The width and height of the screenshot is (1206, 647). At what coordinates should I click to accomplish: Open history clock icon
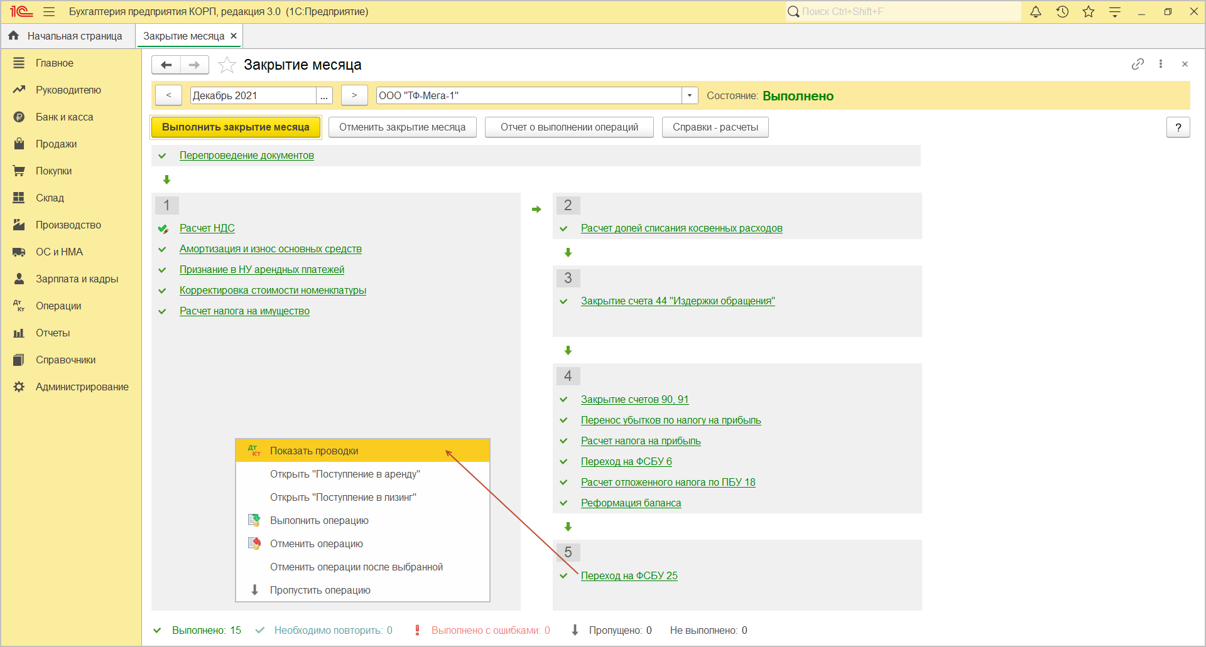pos(1062,12)
